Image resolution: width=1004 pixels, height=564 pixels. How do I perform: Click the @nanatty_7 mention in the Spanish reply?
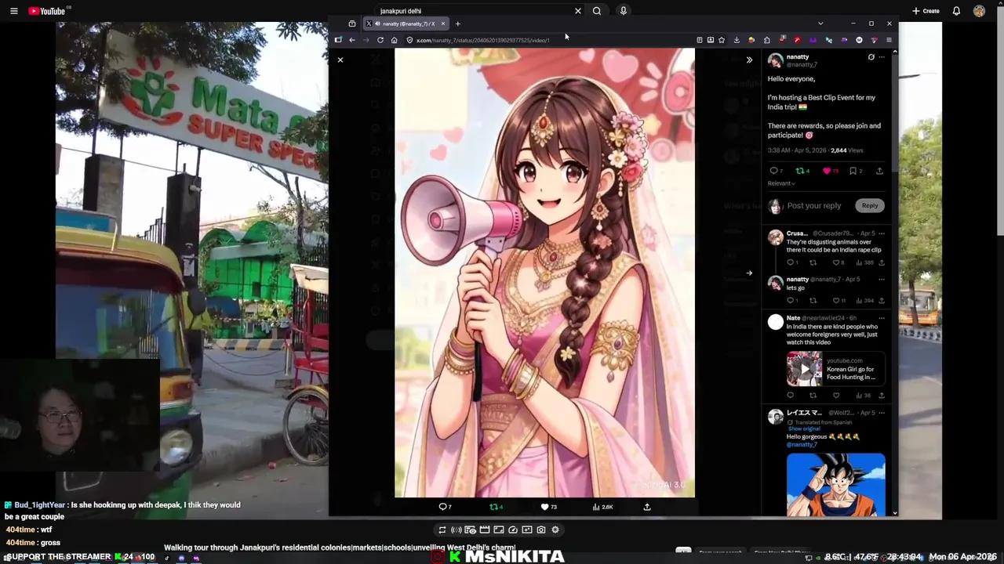pyautogui.click(x=802, y=444)
